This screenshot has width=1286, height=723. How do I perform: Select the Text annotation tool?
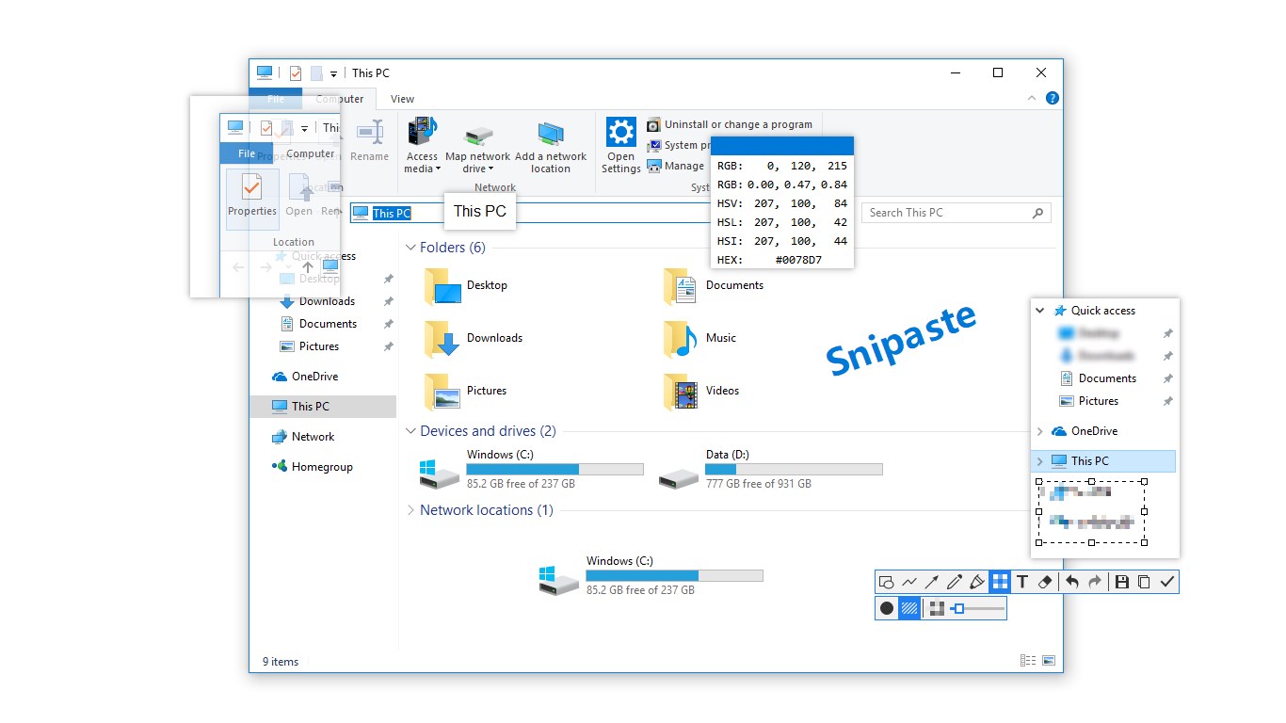click(x=1021, y=582)
